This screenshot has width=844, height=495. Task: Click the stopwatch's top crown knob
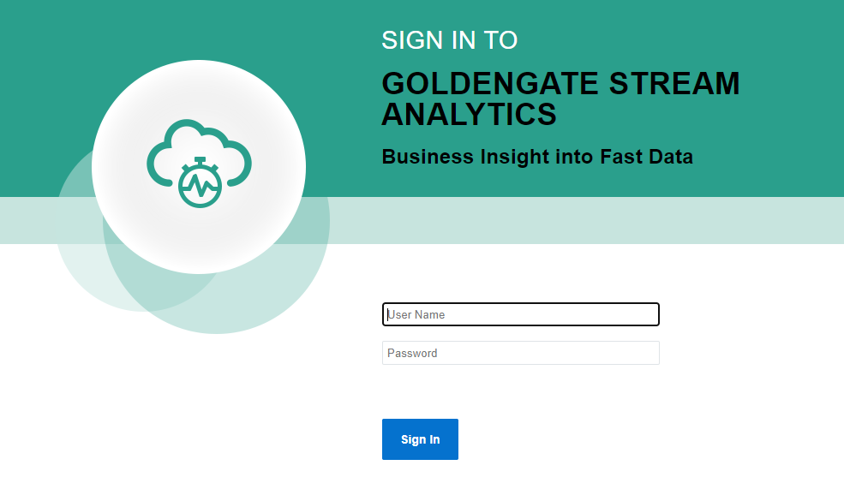click(x=199, y=159)
